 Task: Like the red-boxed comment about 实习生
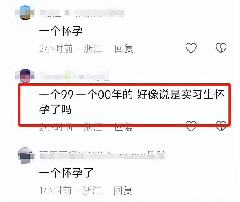[x=191, y=126]
